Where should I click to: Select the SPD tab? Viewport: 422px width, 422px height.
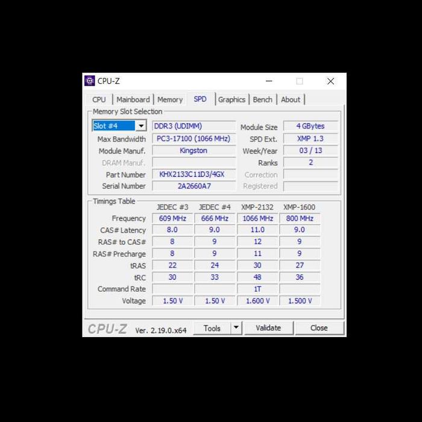coord(200,99)
